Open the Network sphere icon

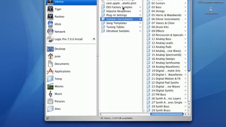(x=50, y=31)
